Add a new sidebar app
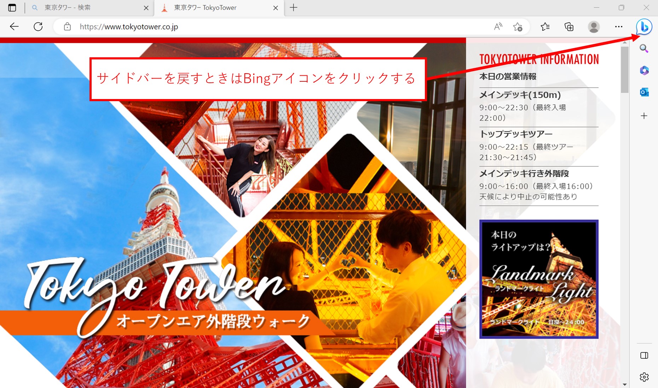 (644, 116)
